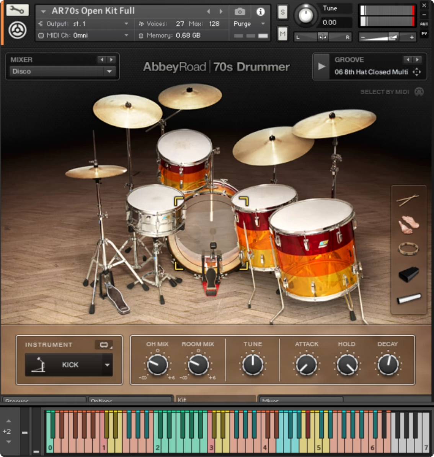
Task: Select the drum sticks percussion icon
Action: pyautogui.click(x=408, y=200)
